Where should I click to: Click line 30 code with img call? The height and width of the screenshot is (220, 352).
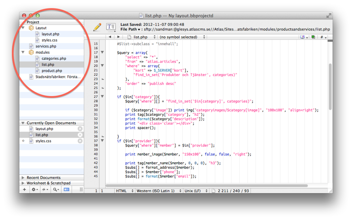[x=222, y=110]
